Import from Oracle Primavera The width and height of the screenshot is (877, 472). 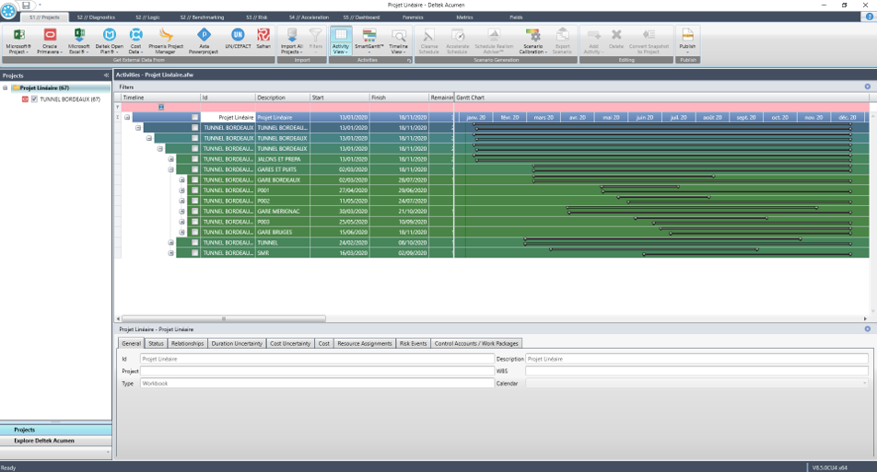[x=49, y=40]
